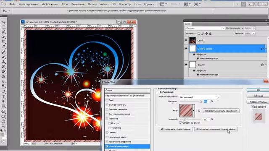Enable the Наложение градиента checkbox

pos(107,142)
